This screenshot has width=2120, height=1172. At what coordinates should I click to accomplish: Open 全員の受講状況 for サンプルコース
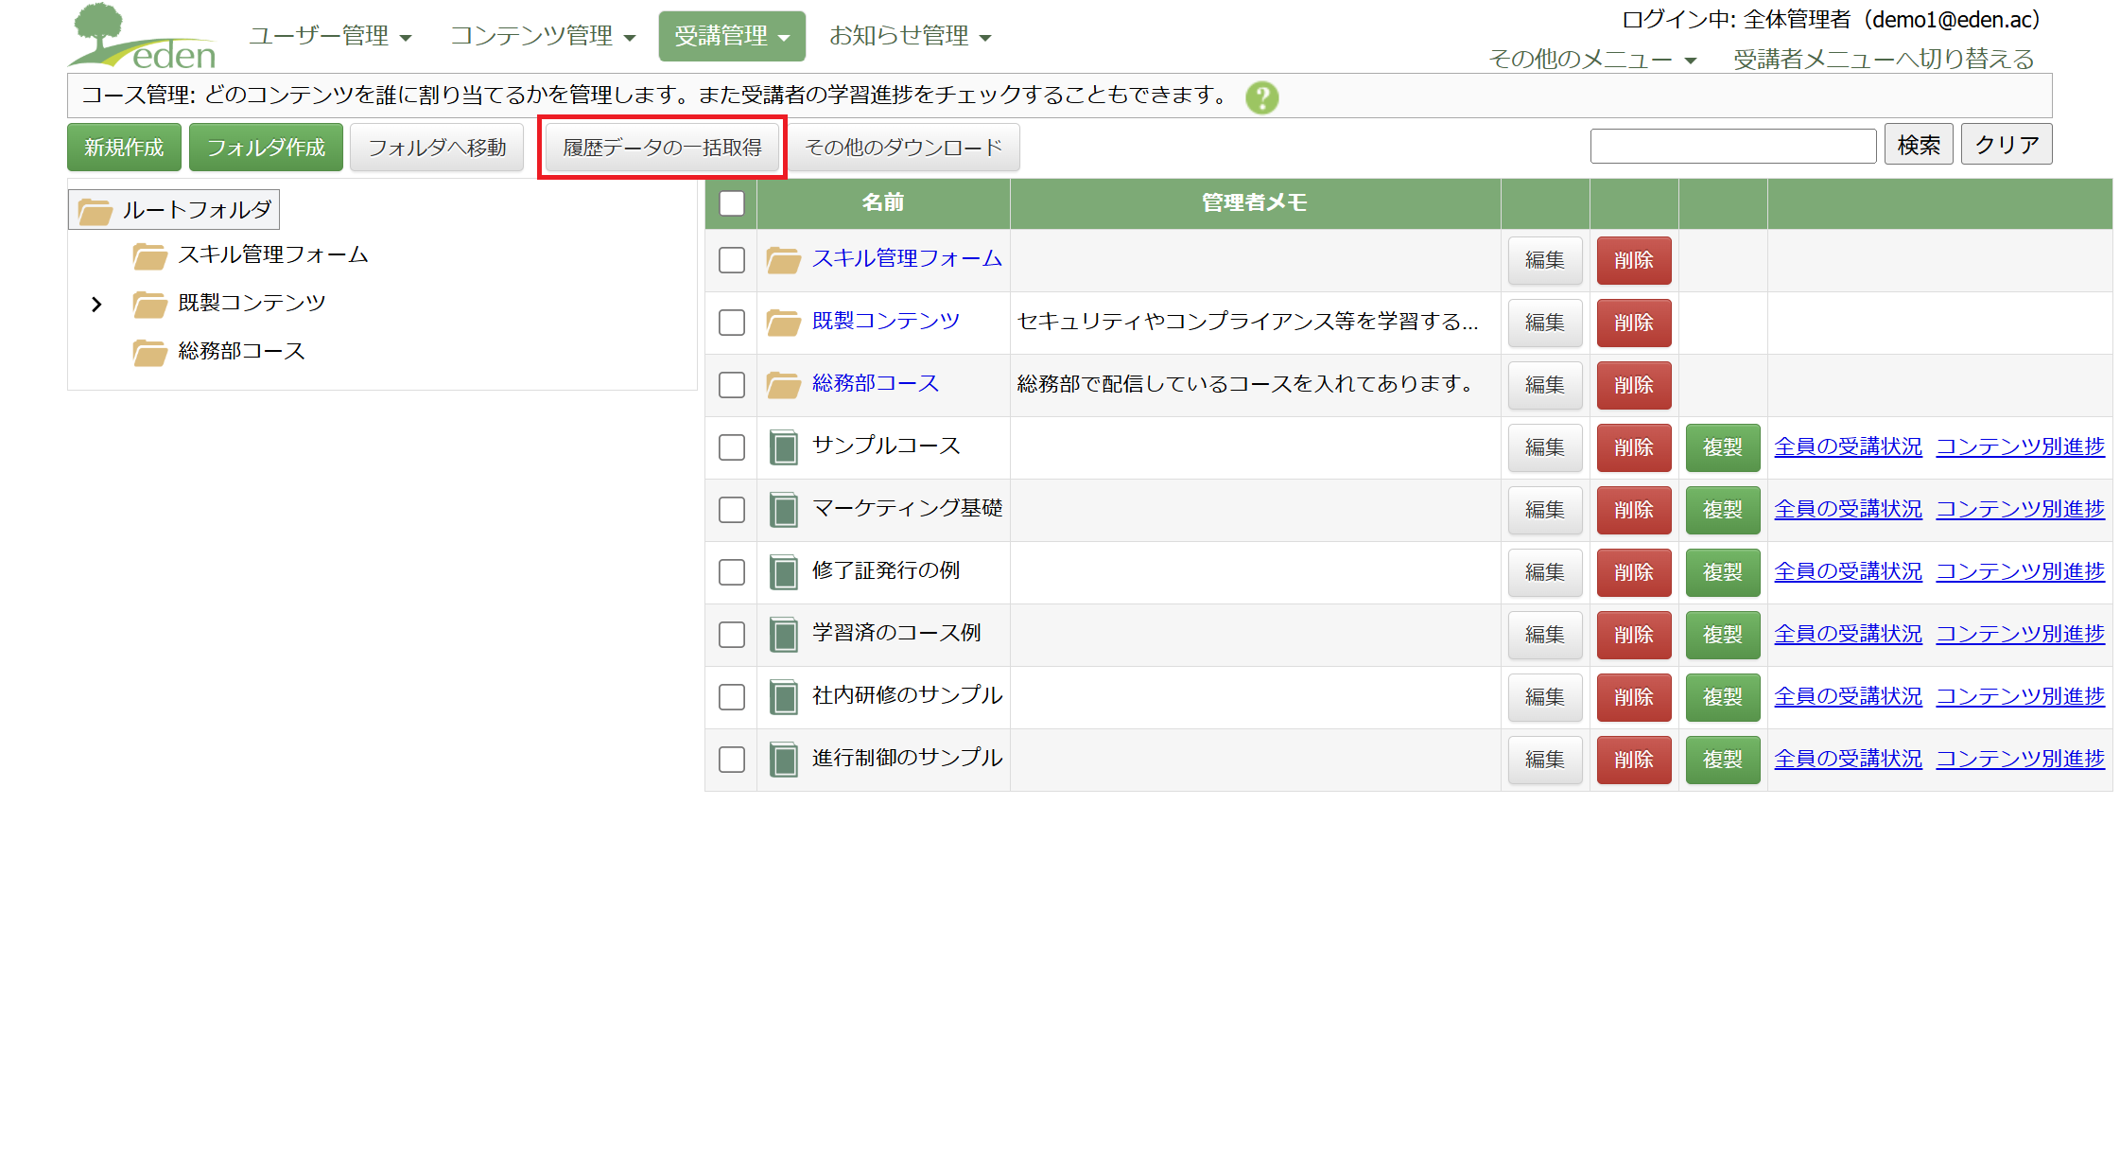point(1849,447)
